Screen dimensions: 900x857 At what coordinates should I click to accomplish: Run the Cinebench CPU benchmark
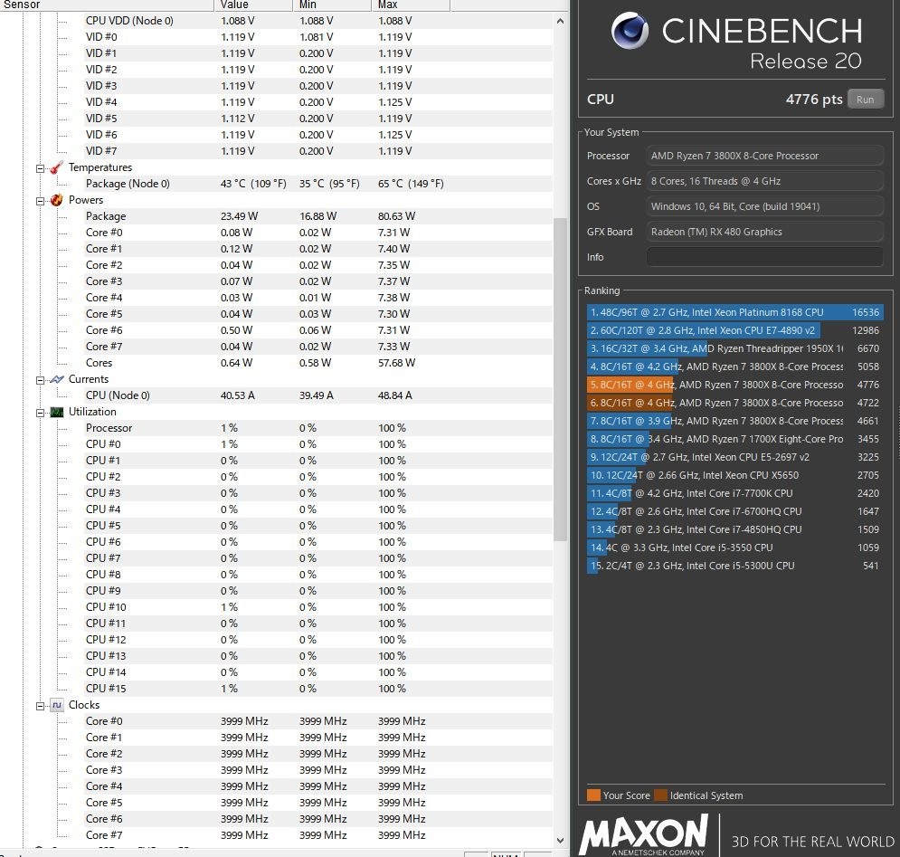point(865,100)
